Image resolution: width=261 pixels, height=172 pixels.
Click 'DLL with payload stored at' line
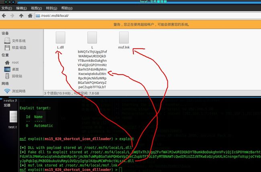point(76,148)
